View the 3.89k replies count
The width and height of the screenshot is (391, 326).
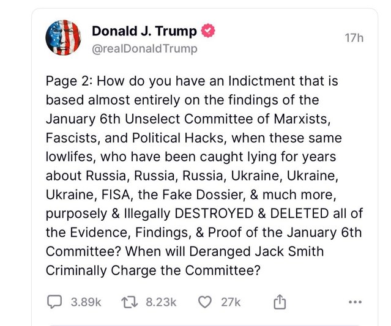86,302
